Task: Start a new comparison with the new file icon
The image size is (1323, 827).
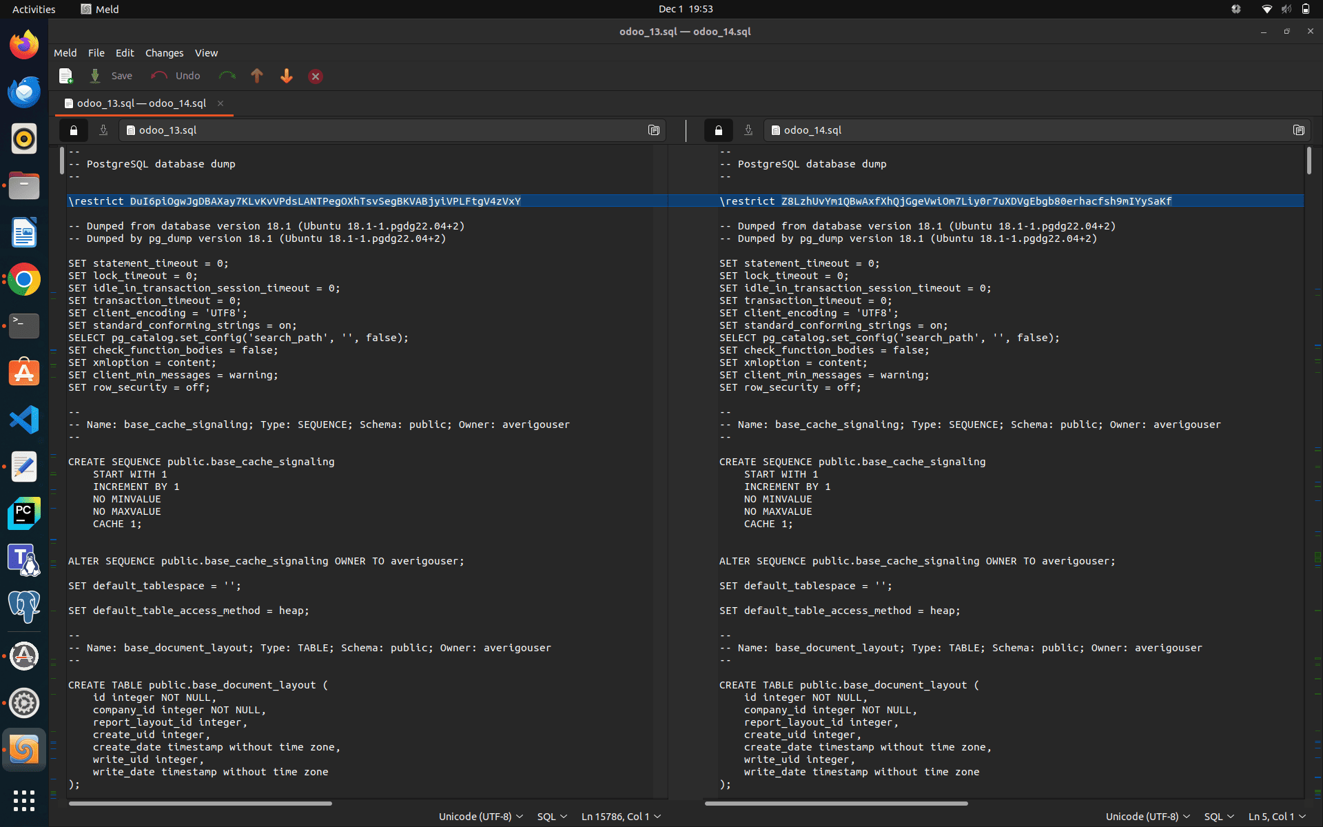Action: (x=65, y=76)
